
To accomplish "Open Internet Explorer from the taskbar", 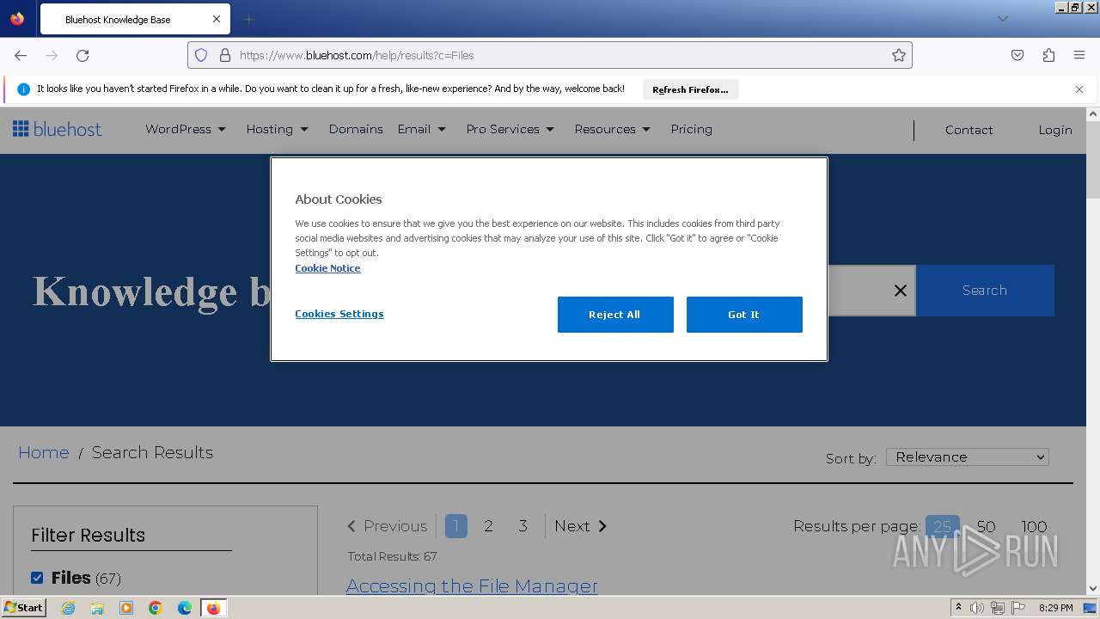I will [x=68, y=608].
